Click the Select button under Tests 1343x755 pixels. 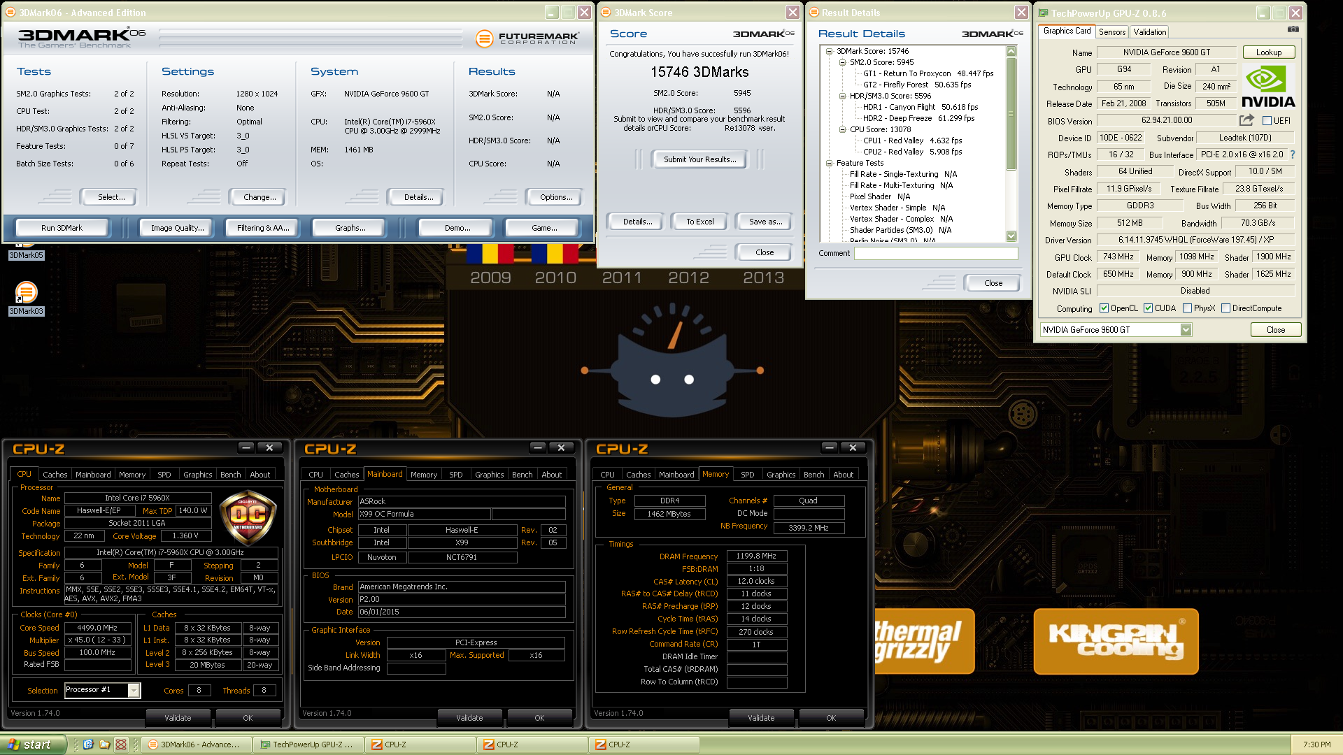(111, 197)
